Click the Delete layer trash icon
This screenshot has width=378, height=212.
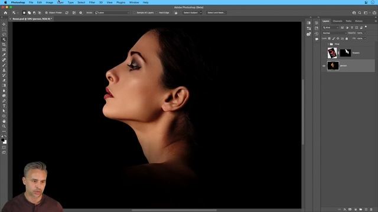372,210
